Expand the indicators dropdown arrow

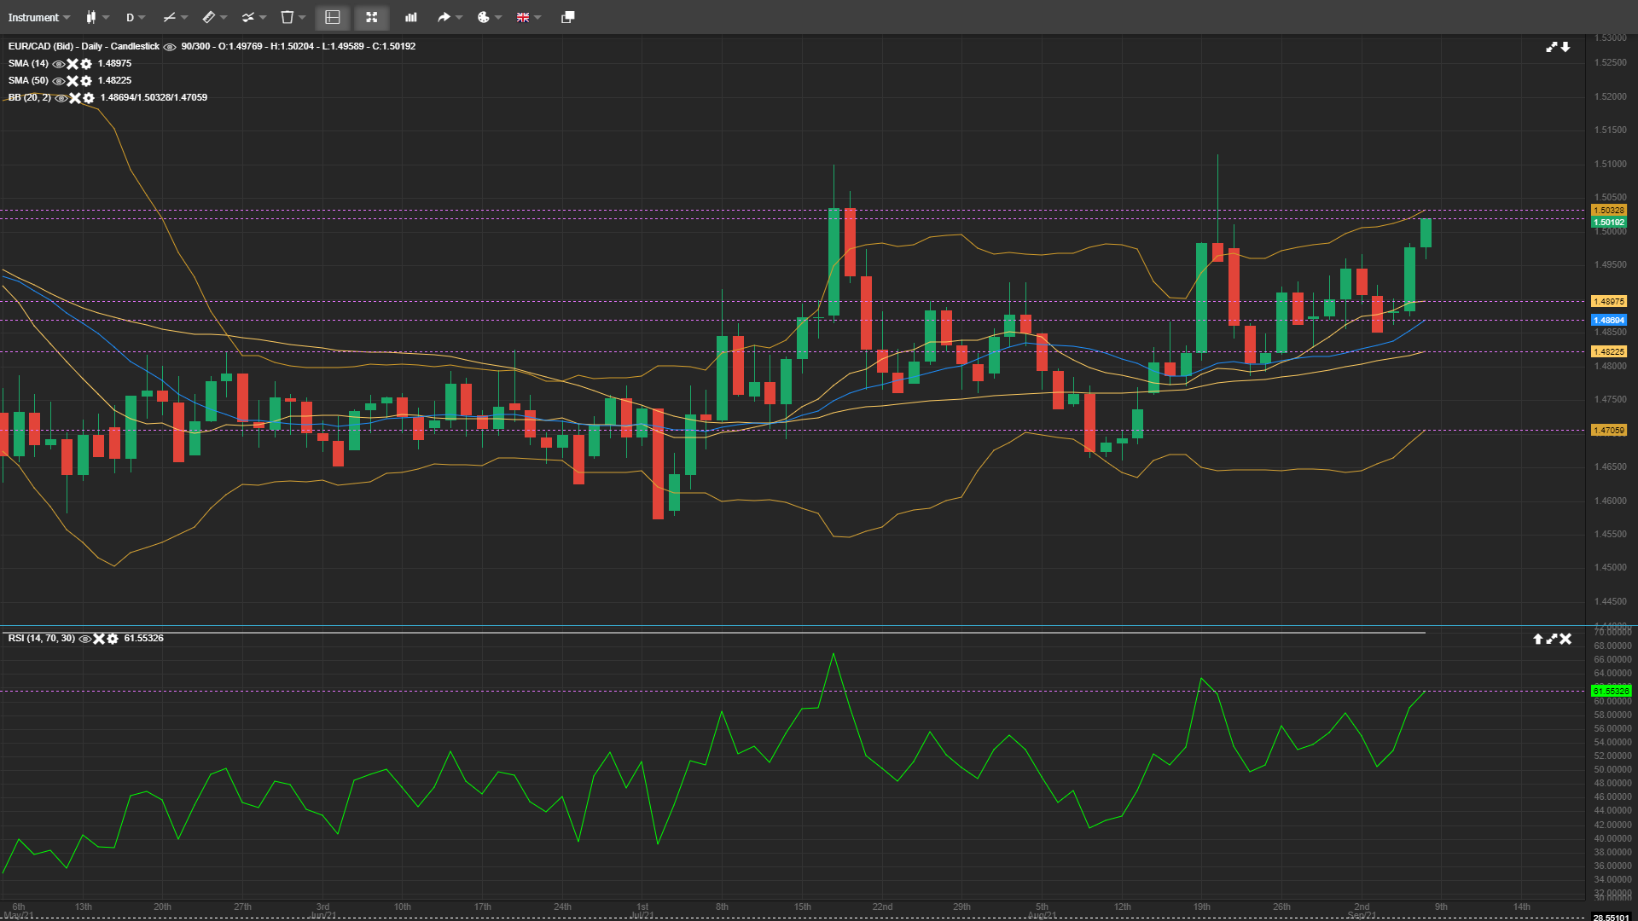263,17
